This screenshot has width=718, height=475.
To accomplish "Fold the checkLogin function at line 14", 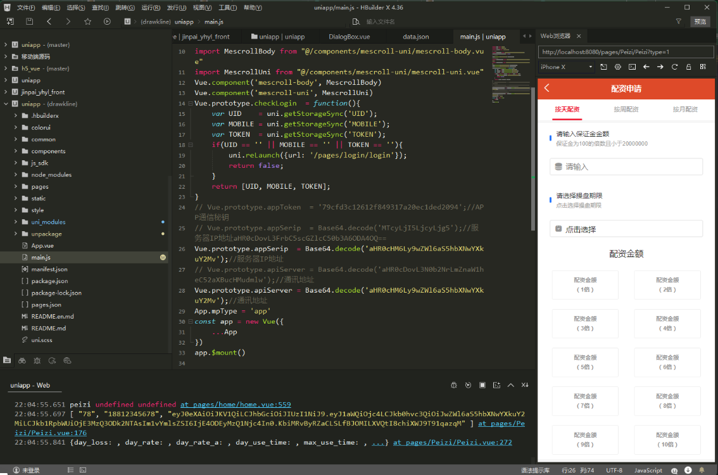I will coord(191,103).
